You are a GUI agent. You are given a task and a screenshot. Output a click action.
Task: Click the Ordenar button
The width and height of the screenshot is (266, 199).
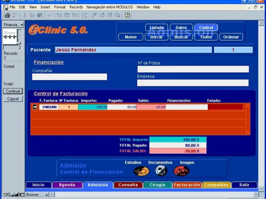231,37
